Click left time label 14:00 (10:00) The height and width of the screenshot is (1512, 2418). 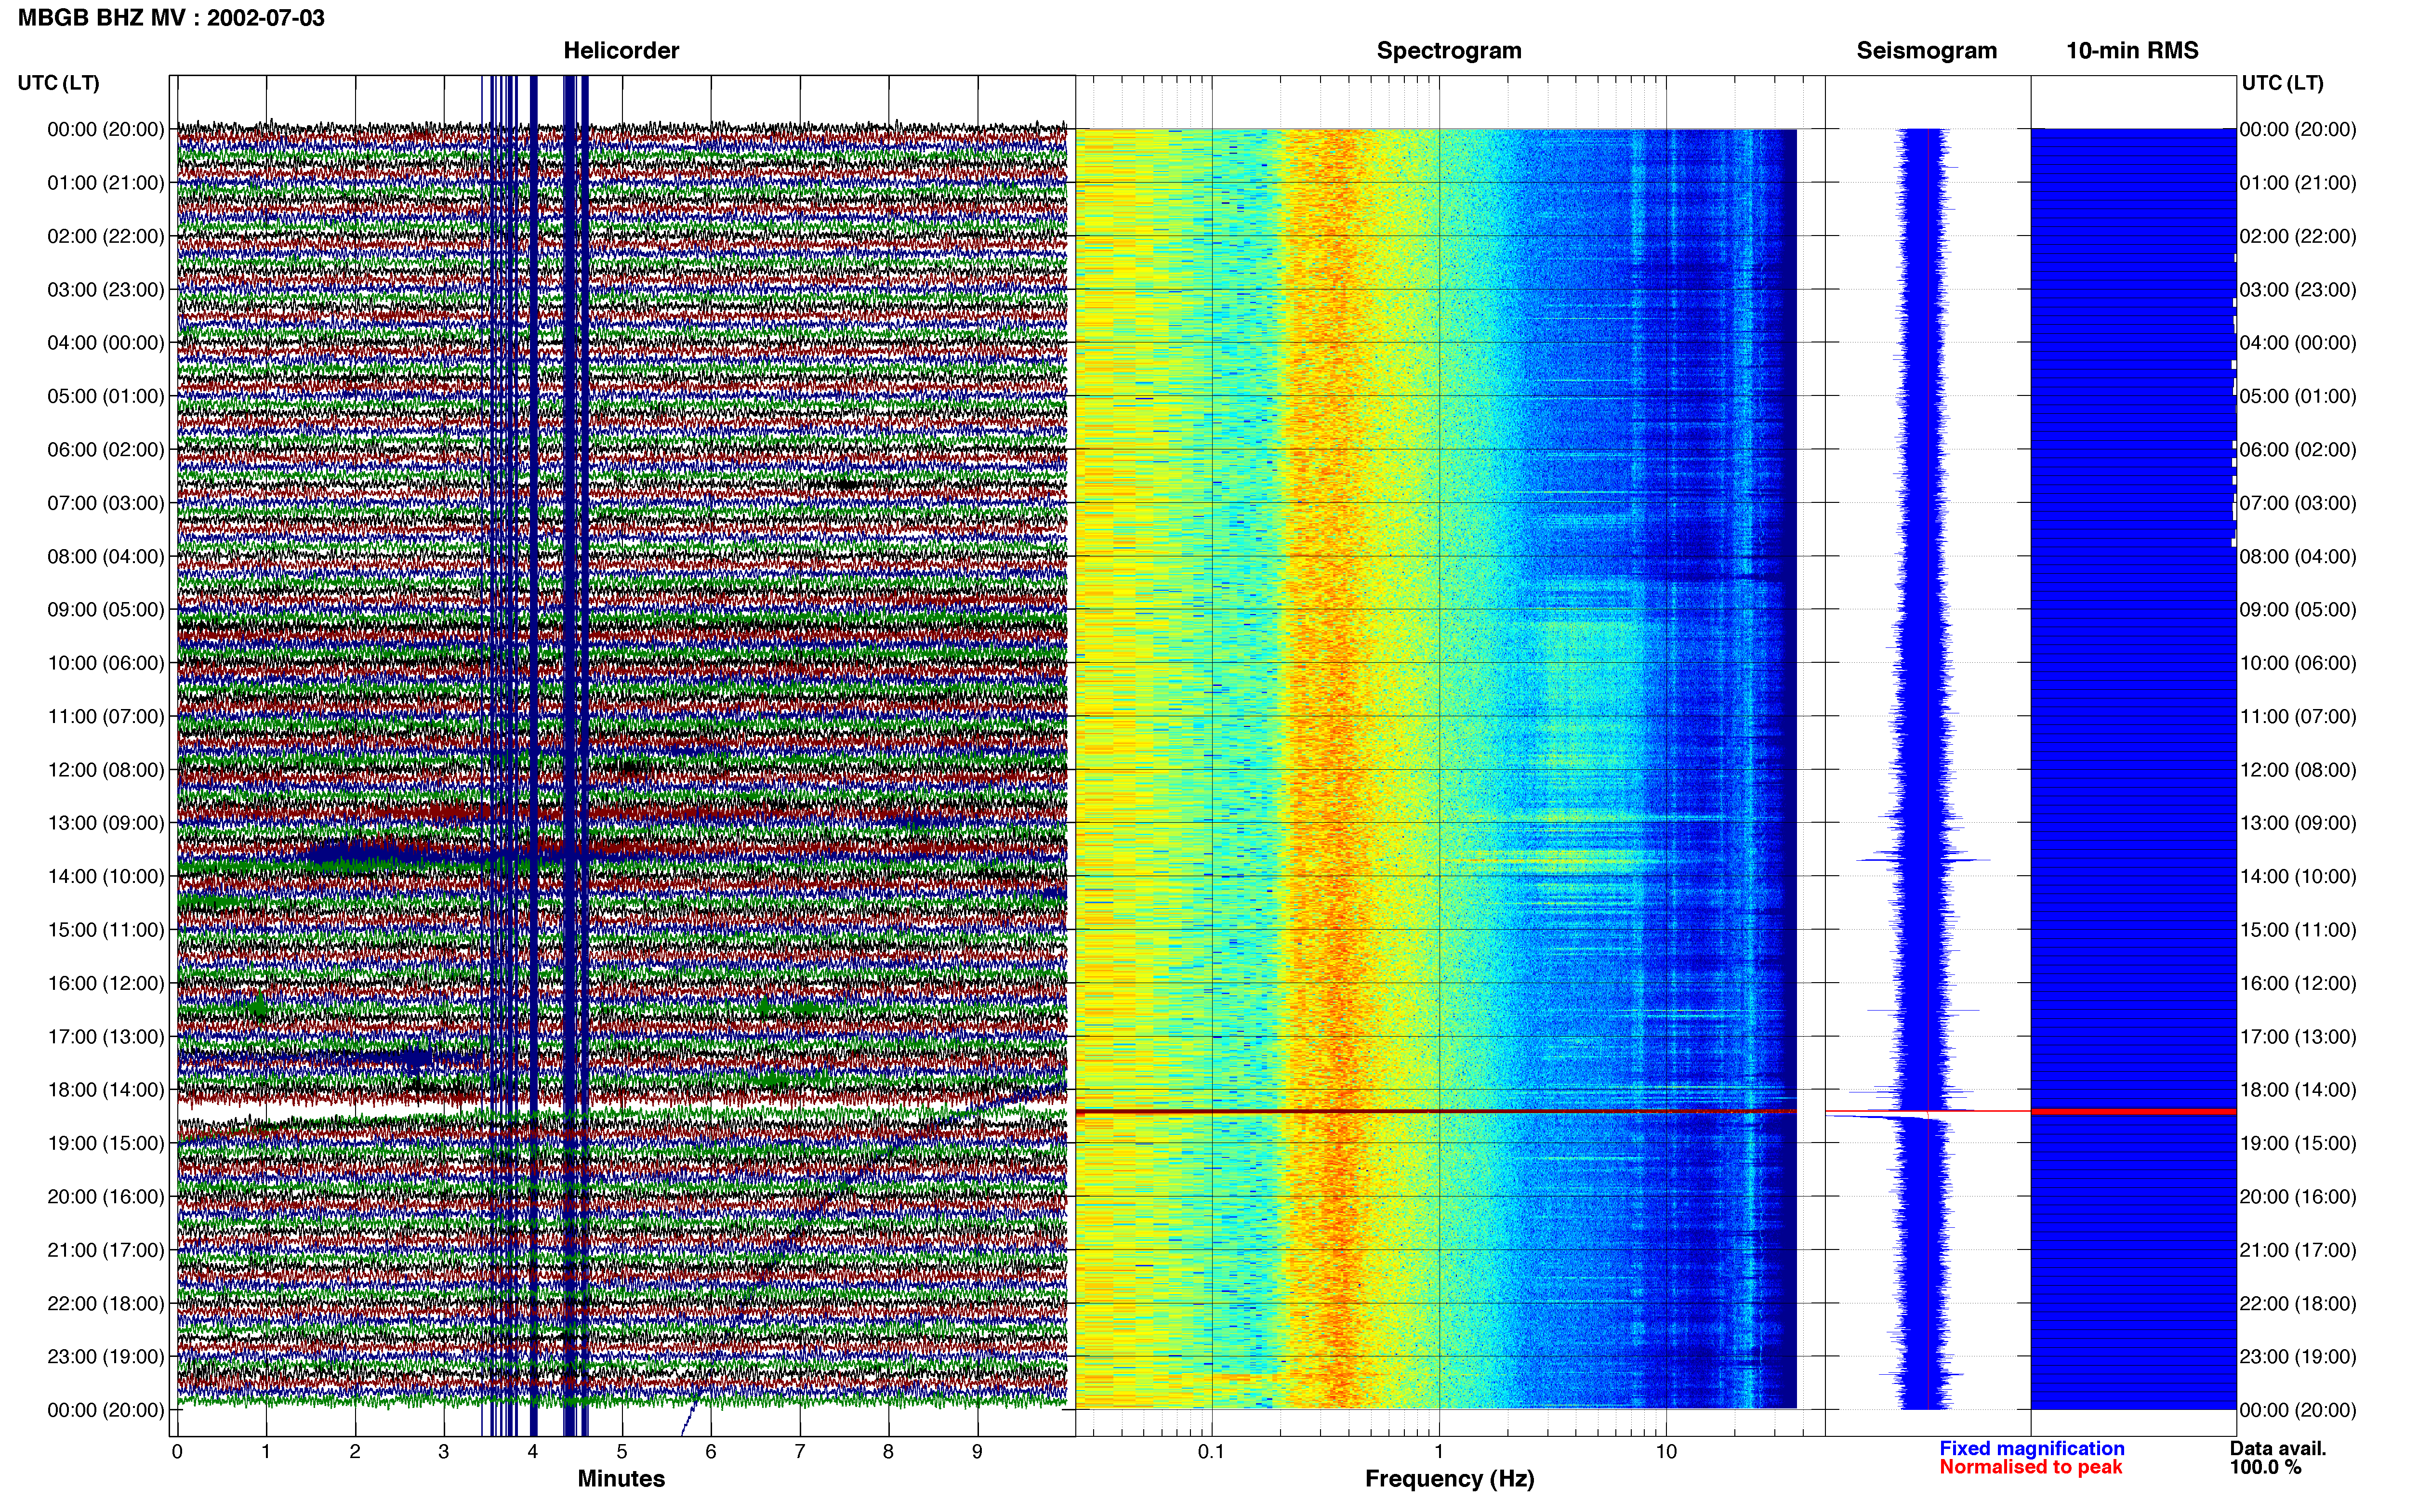coord(106,877)
